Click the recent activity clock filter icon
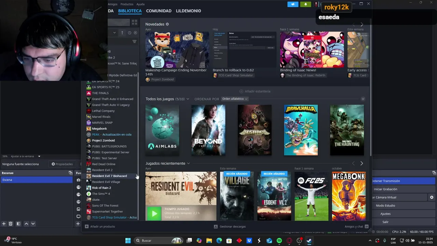Viewport: 437px width, 246px height. tap(129, 33)
